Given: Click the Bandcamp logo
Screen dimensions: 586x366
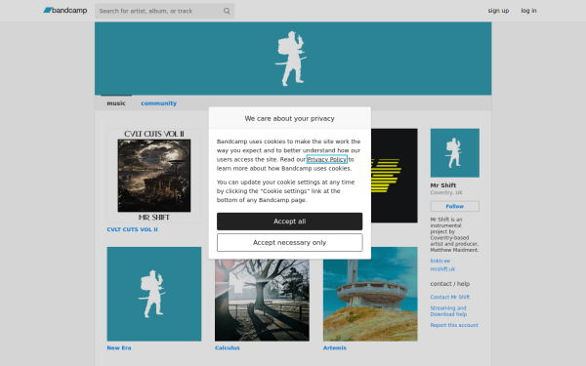Looking at the screenshot, I should click(x=65, y=11).
